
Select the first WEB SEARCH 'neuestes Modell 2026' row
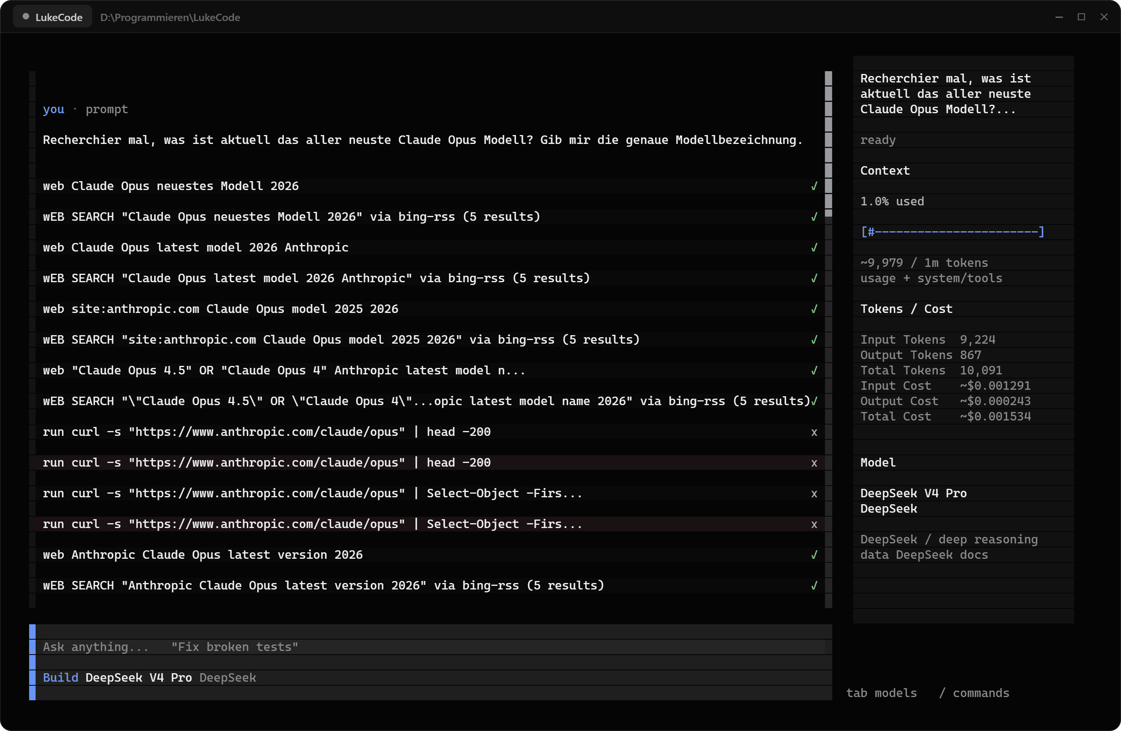click(429, 217)
